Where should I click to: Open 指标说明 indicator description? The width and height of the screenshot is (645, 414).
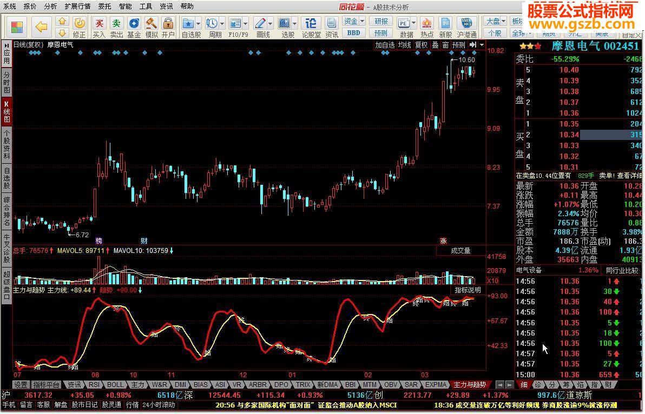468,290
